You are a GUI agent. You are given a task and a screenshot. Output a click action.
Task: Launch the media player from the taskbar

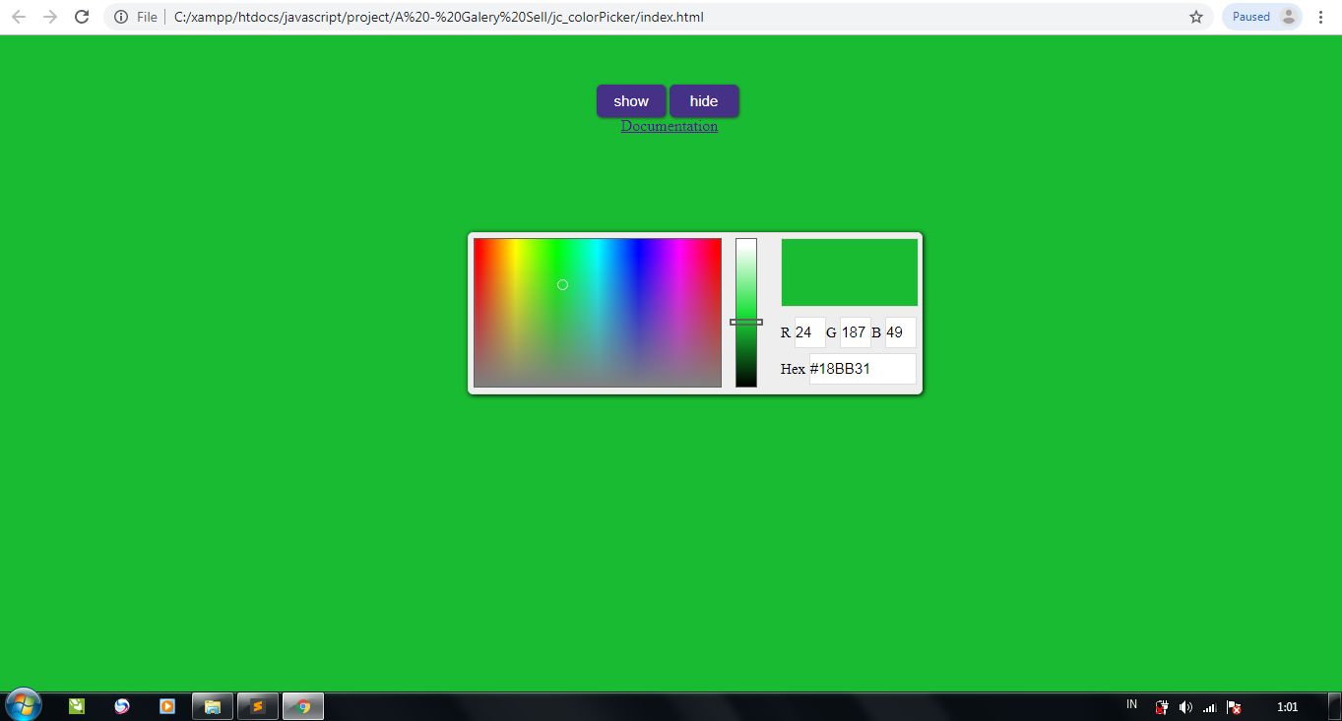(167, 706)
